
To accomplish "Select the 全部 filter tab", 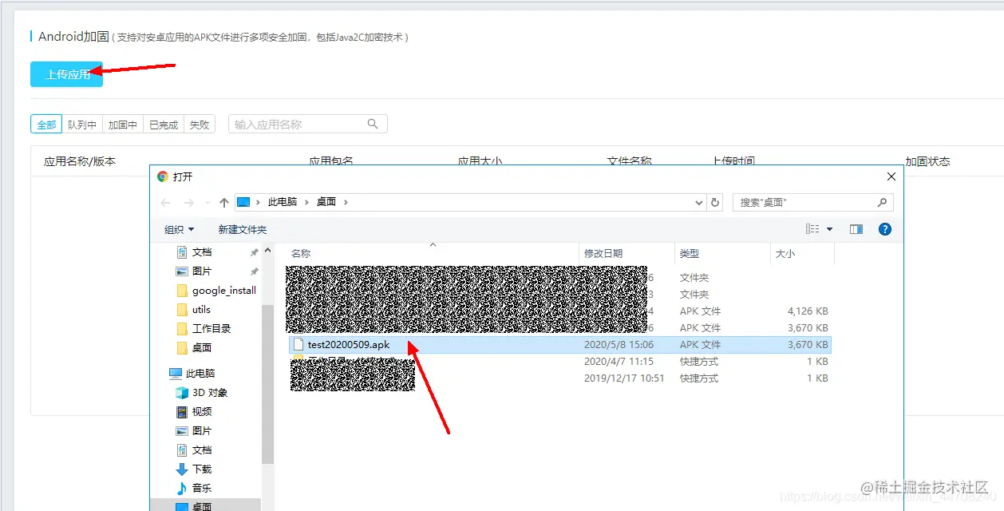I will [x=45, y=124].
